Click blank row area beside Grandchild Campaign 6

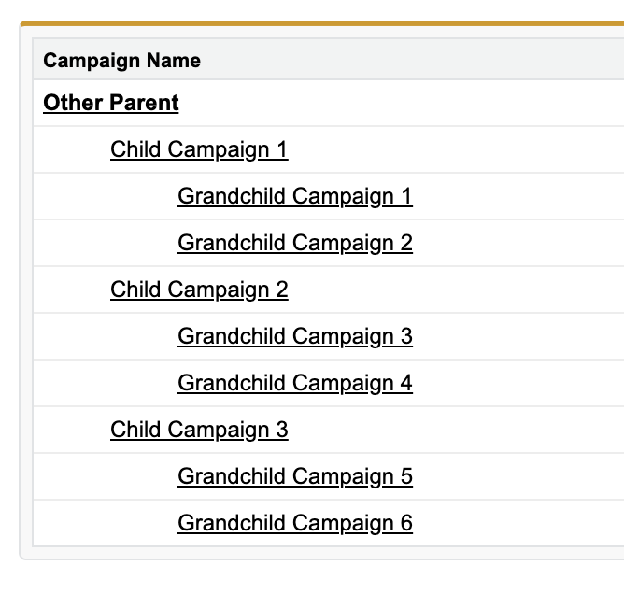[x=518, y=523]
